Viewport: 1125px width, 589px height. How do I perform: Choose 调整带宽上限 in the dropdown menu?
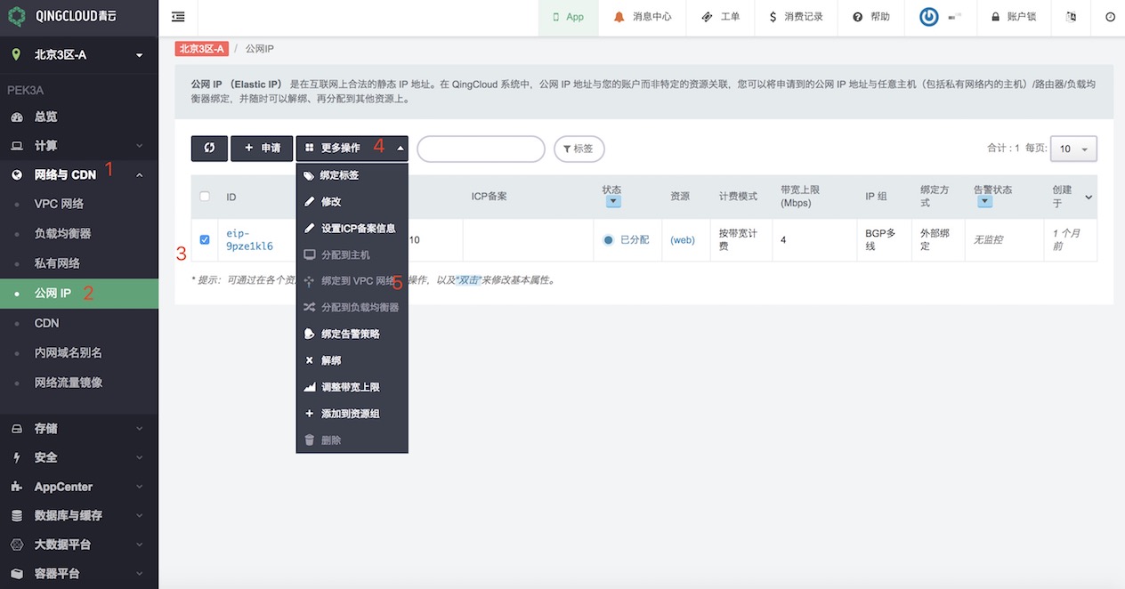(x=350, y=387)
